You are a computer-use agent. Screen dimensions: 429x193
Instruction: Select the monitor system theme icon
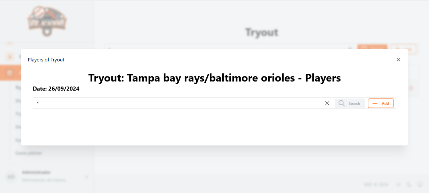(420, 185)
